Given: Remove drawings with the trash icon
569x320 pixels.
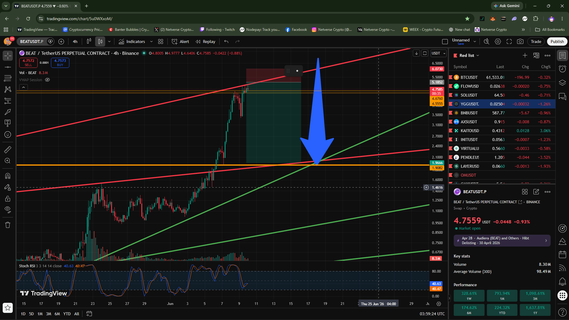Looking at the screenshot, I should [8, 225].
